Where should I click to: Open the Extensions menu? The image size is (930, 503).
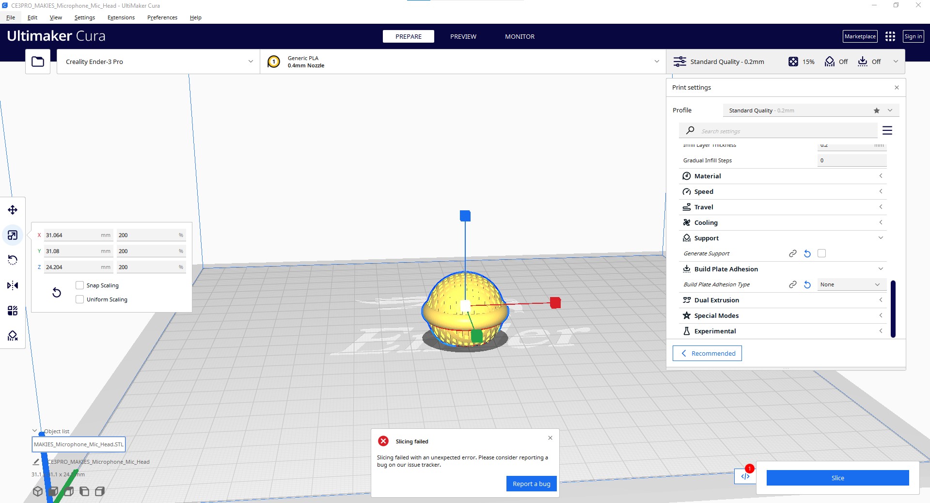tap(121, 17)
